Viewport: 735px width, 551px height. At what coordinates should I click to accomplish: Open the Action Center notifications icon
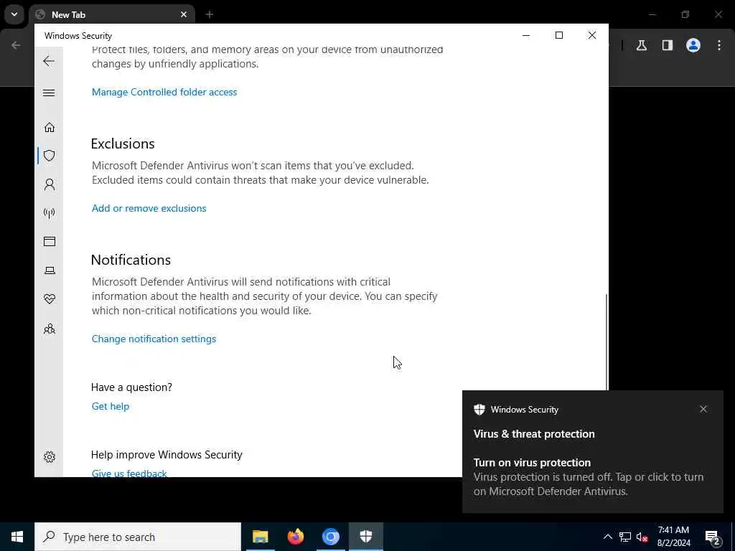pos(712,537)
